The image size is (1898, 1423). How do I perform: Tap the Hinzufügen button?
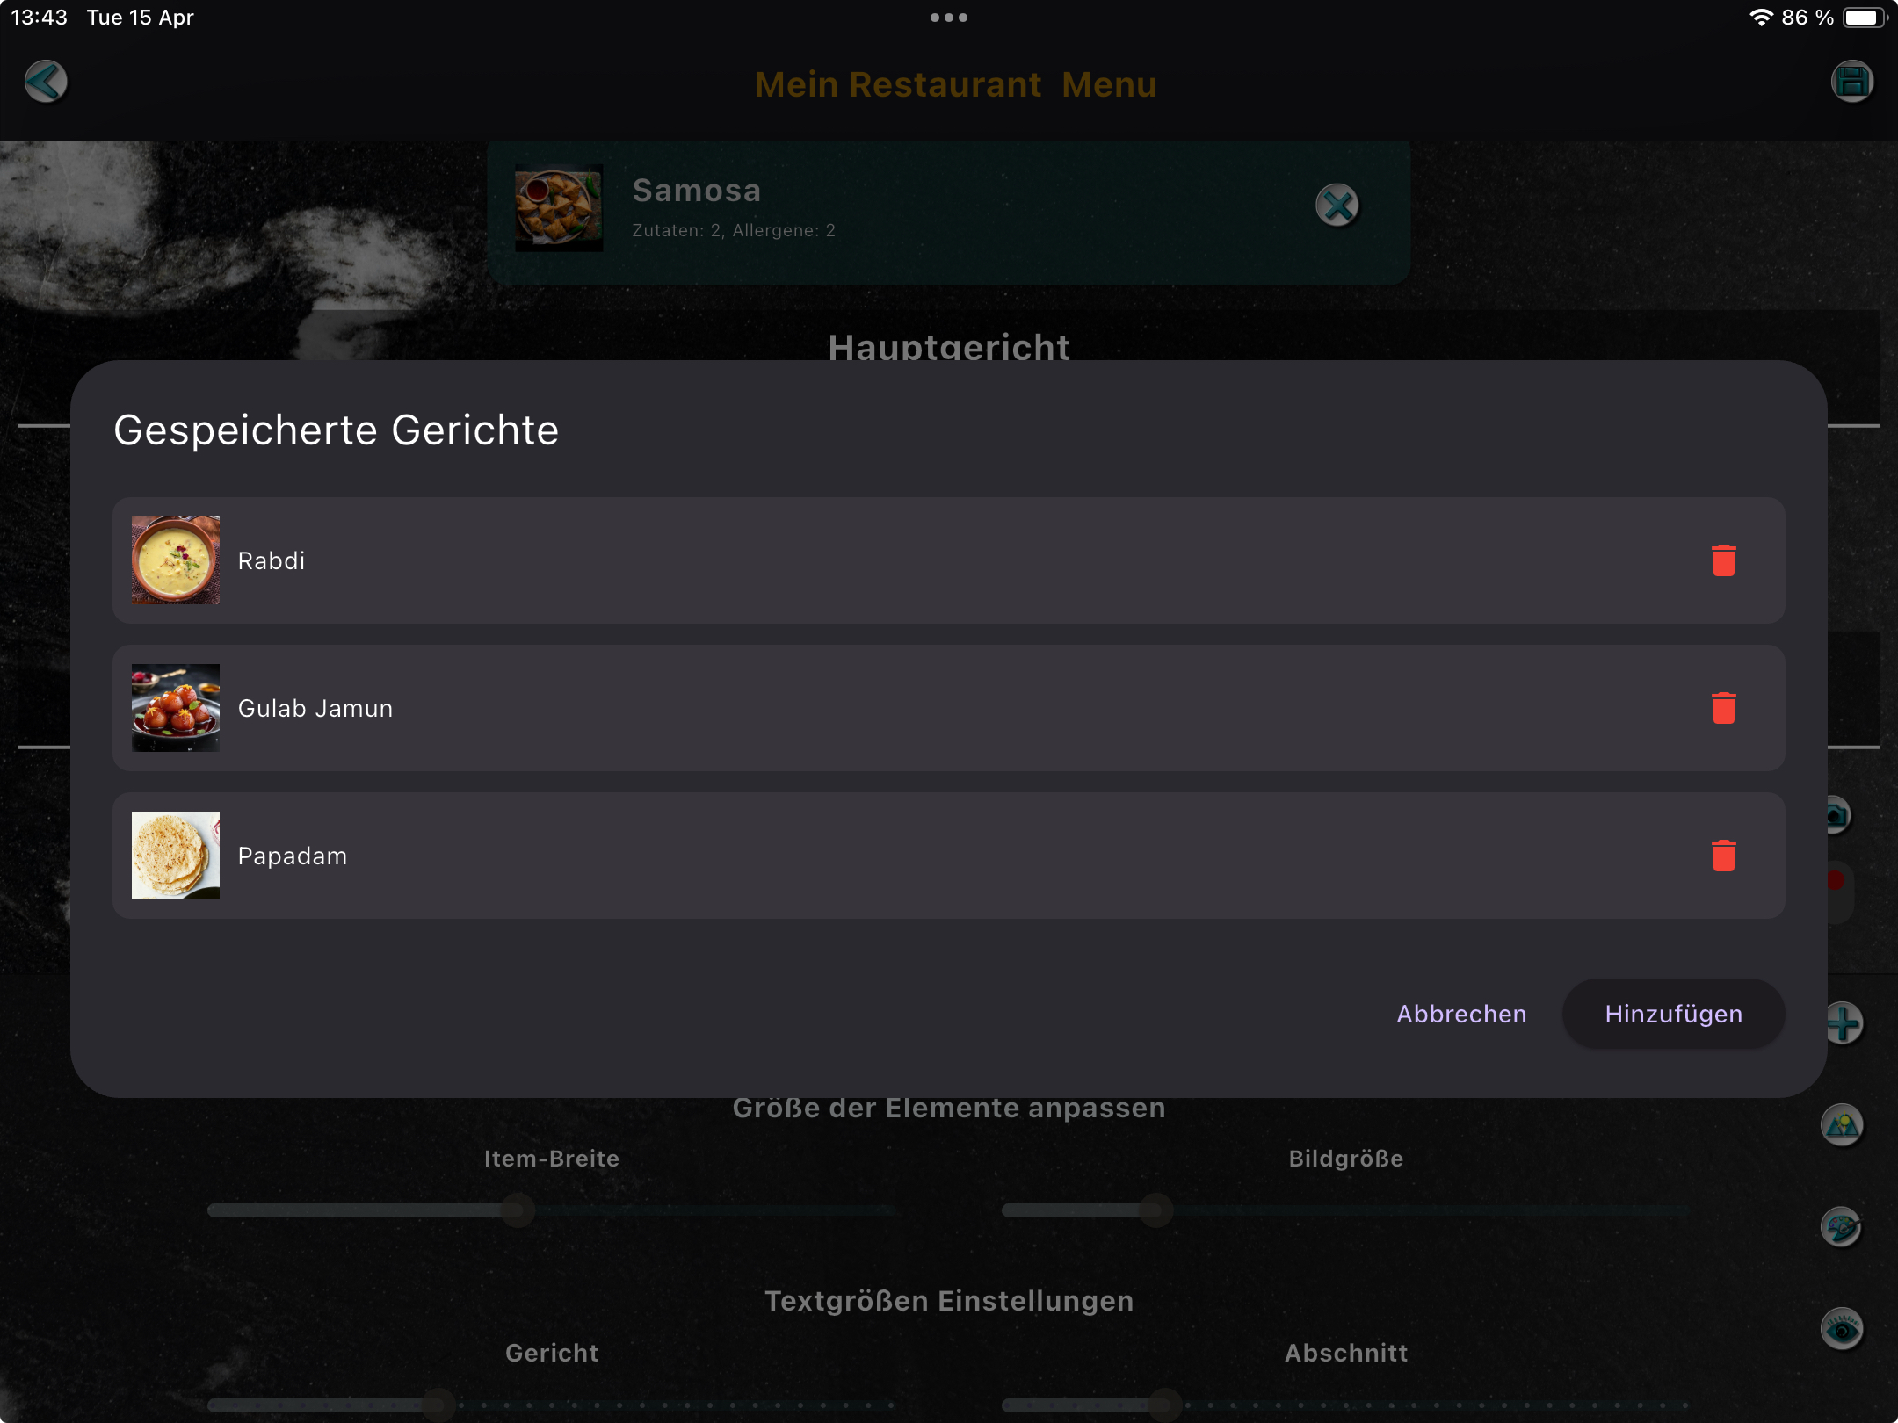[1672, 1014]
